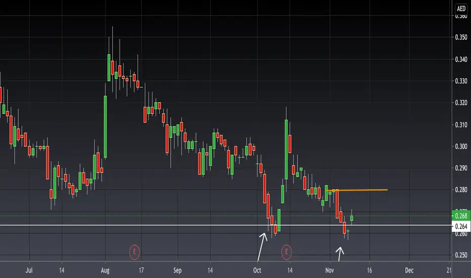Click the 17 date label on time axis

click(x=141, y=270)
